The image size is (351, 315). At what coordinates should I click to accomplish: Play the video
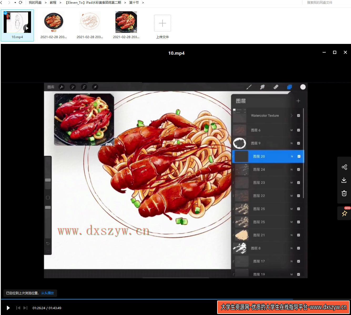tap(8, 308)
